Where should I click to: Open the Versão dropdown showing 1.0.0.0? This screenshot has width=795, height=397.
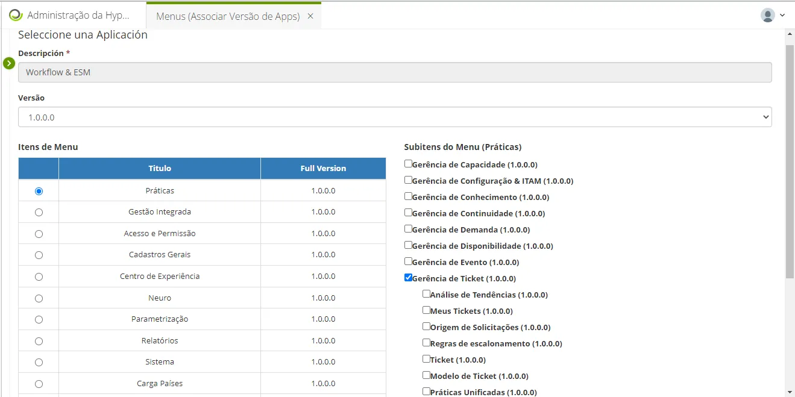click(x=395, y=117)
